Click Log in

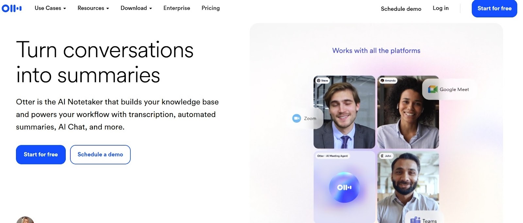[x=441, y=8]
